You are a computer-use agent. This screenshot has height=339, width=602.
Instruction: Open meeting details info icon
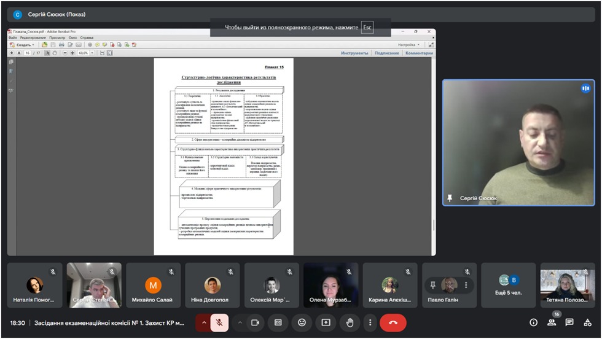point(533,322)
